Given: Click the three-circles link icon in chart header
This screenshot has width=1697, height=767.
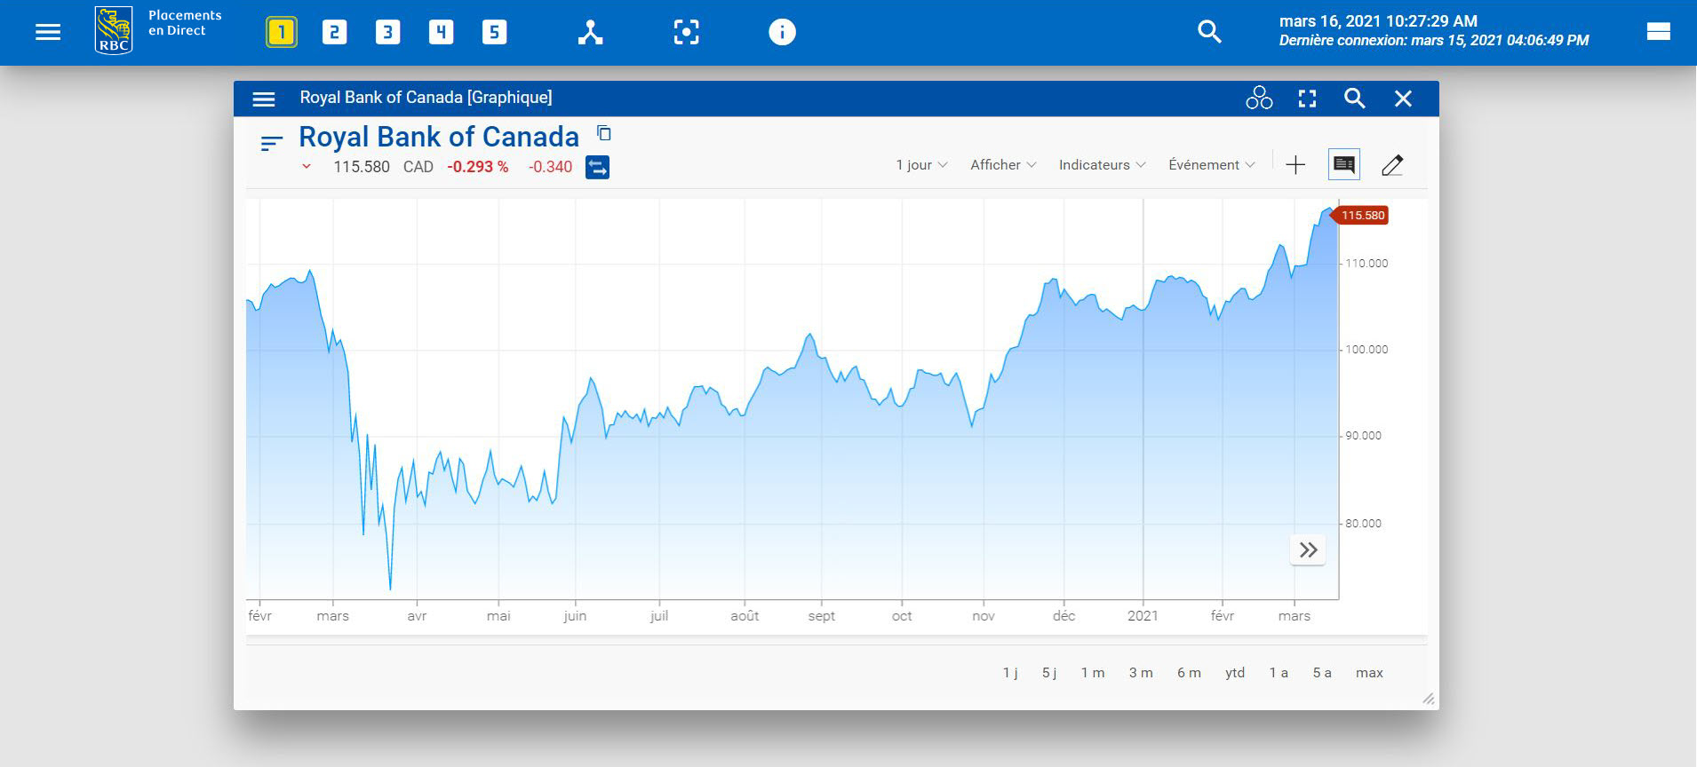Looking at the screenshot, I should click(1259, 98).
